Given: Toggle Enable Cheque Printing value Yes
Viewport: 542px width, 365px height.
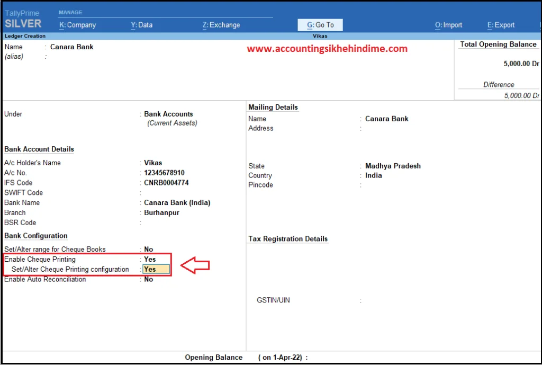Looking at the screenshot, I should tap(150, 259).
